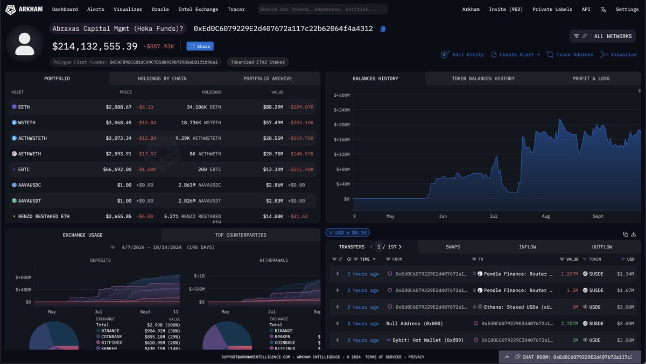Screen dimensions: 646x364
Task: Open the Alerts menu item
Action: [96, 9]
